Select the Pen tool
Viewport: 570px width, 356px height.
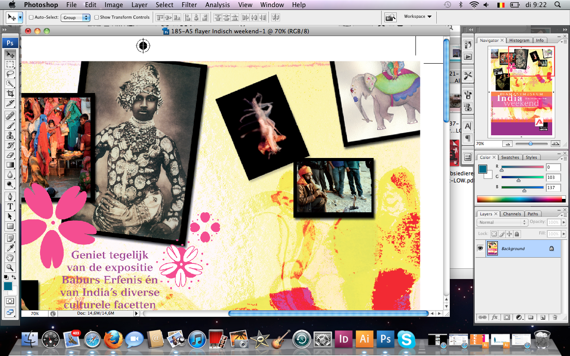tap(10, 196)
